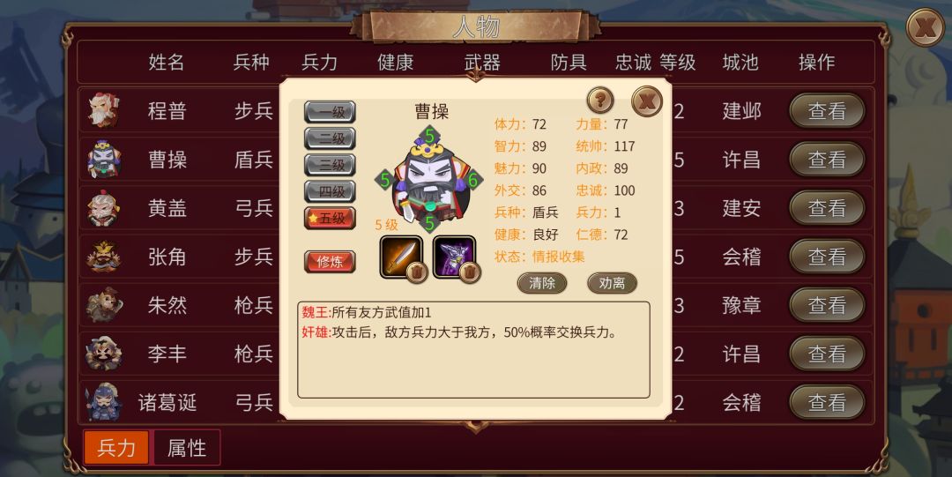Switch to the 兵力 tab
The width and height of the screenshot is (952, 477).
pyautogui.click(x=116, y=448)
